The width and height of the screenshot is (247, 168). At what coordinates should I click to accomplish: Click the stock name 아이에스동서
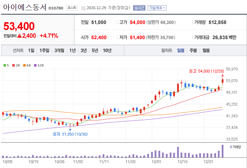pyautogui.click(x=25, y=7)
